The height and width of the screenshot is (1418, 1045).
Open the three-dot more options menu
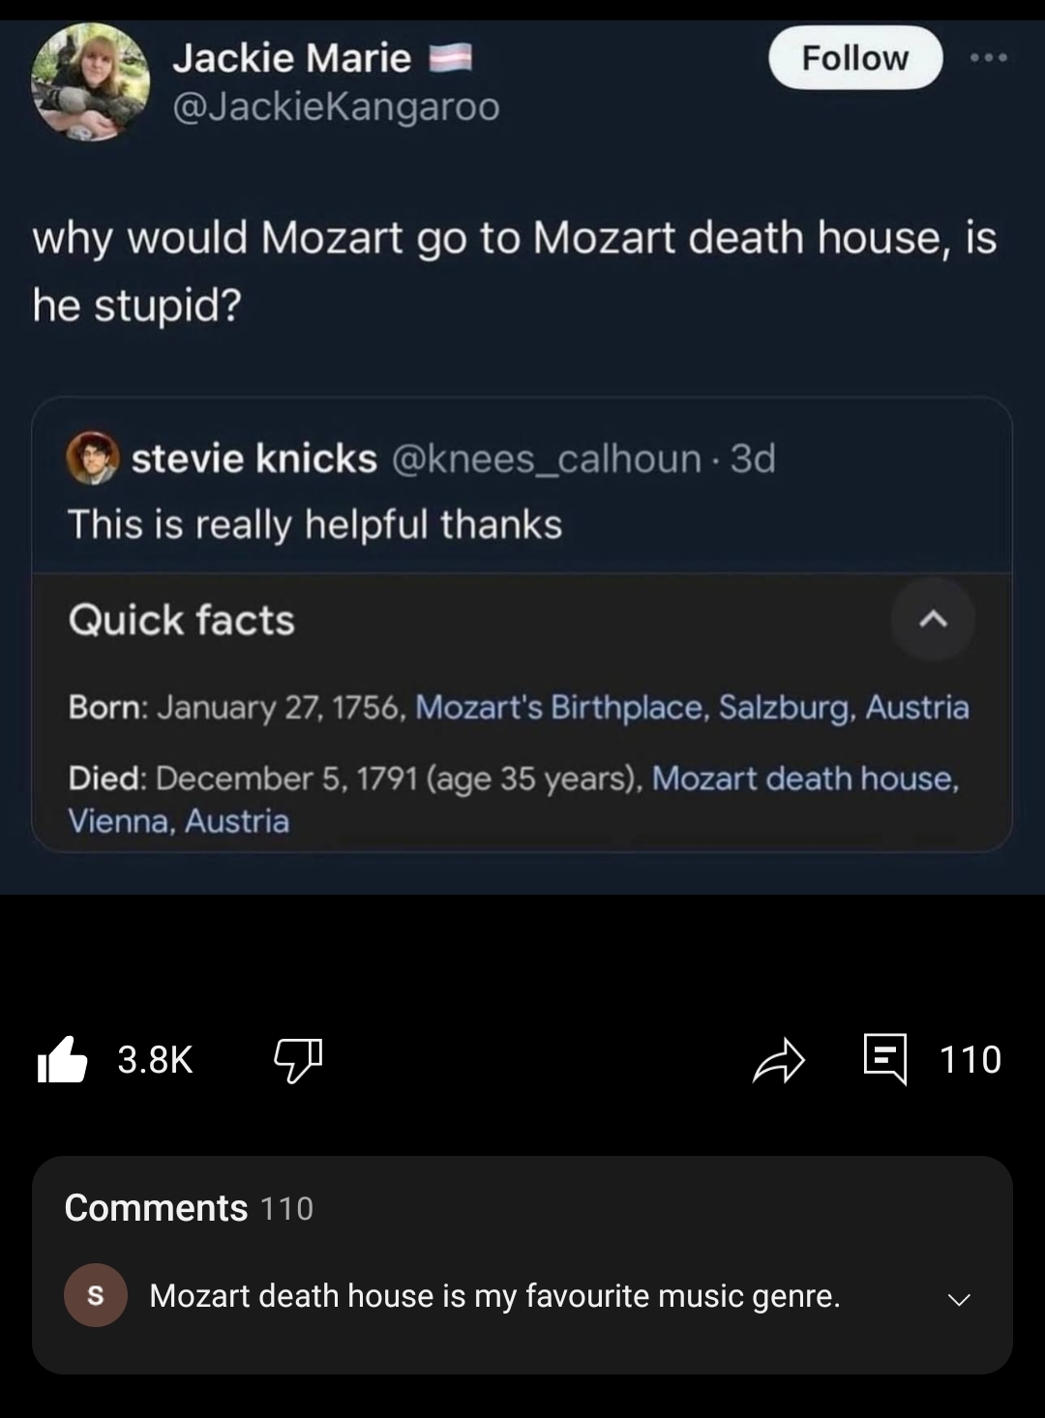[x=988, y=58]
